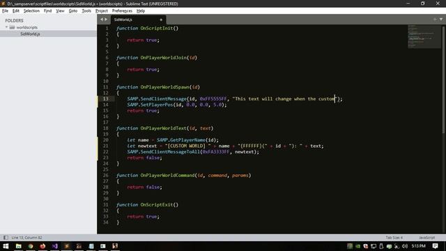Click OnPlayerWorldCommand function name
This screenshot has height=251, width=446.
click(x=167, y=175)
